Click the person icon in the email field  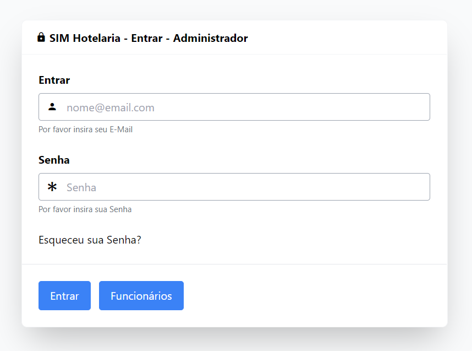pos(52,107)
